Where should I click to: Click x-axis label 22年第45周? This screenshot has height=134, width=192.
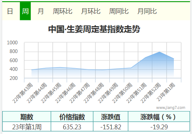51,93
